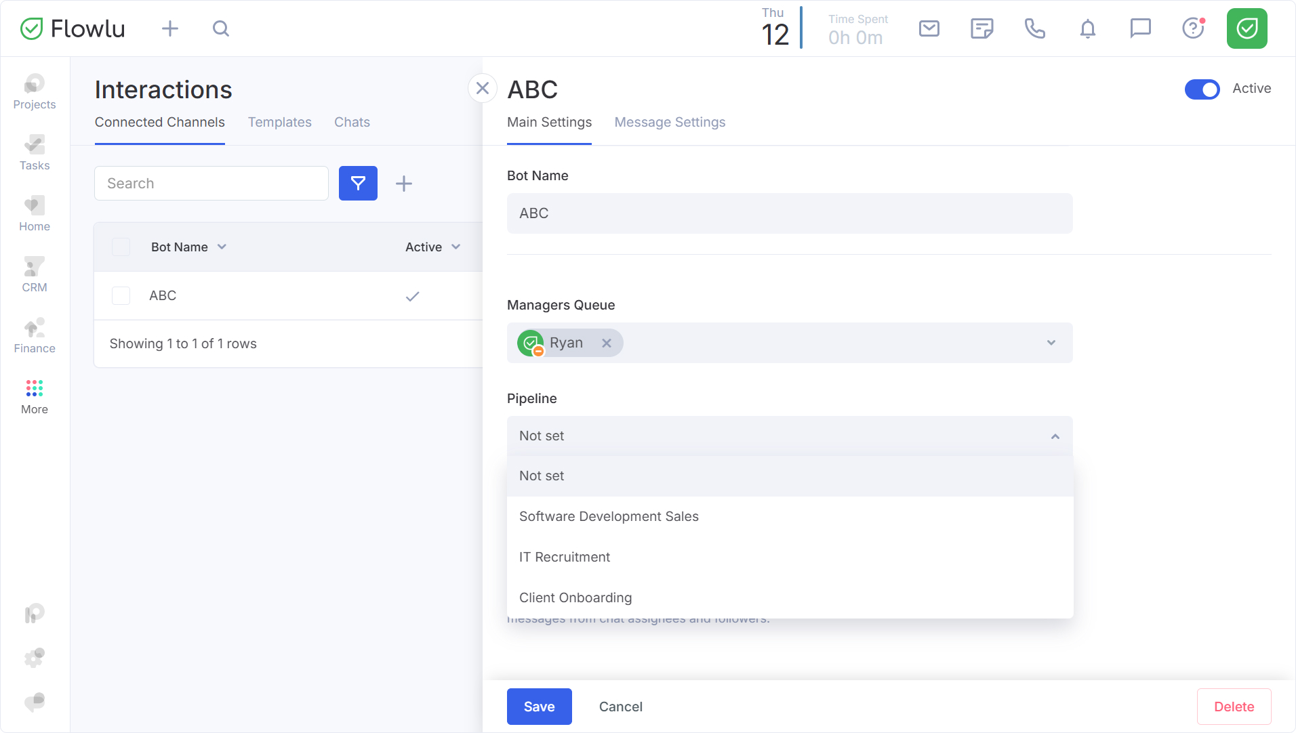Switch to the Message Settings tab
This screenshot has width=1296, height=733.
coord(670,122)
